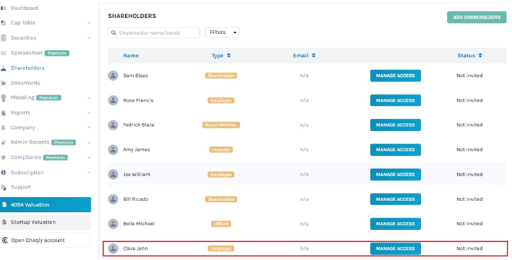Click the Cap Table pie chart icon
Viewport: 512px width, 260px height.
point(3,23)
